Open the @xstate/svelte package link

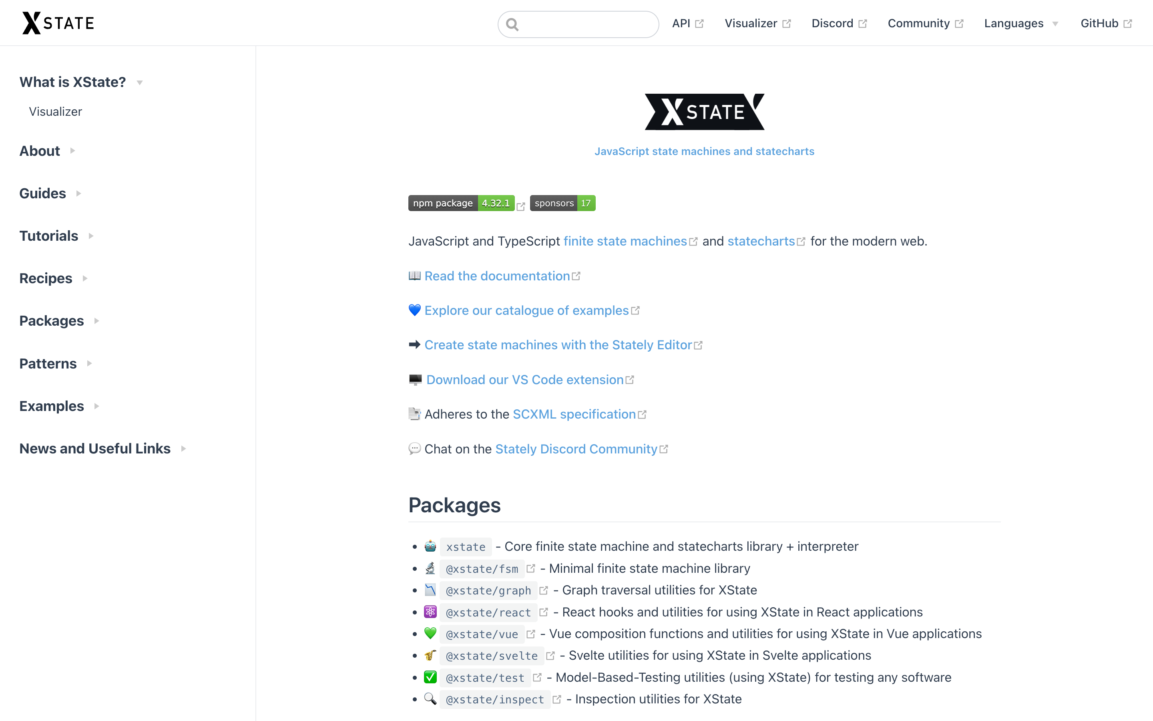pyautogui.click(x=492, y=656)
